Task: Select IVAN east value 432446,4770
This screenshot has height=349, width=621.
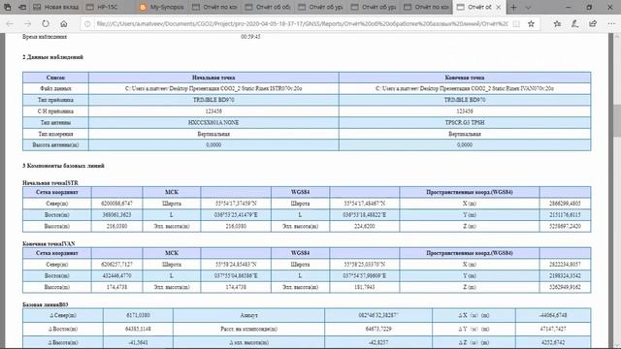Action: (x=116, y=275)
